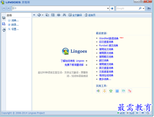Viewport: 154px width, 117px height.
Task: Go forward with the right navigation arrow
Action: tap(9, 8)
